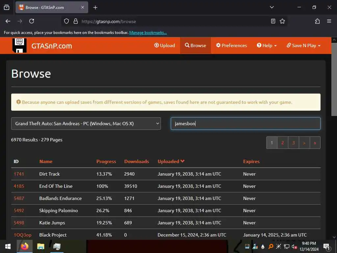Go to pagination page 2
The width and height of the screenshot is (337, 253).
pyautogui.click(x=283, y=143)
